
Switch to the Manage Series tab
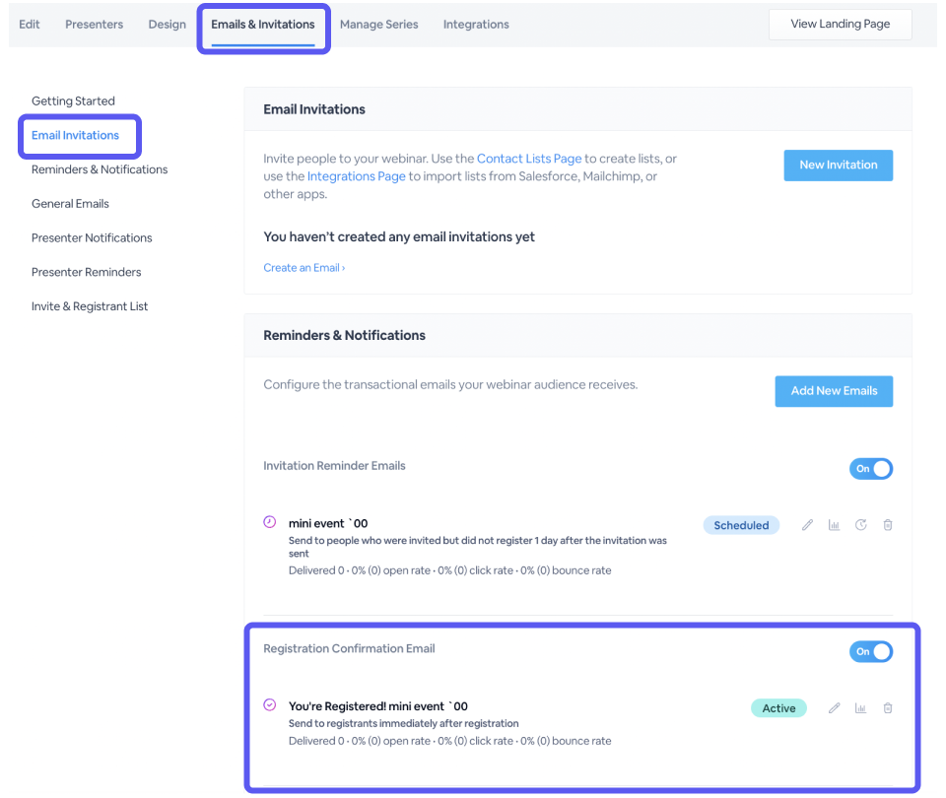pyautogui.click(x=378, y=24)
